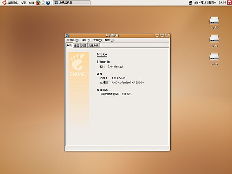
Task: Open the System menu in top panel
Action: (x=31, y=3)
